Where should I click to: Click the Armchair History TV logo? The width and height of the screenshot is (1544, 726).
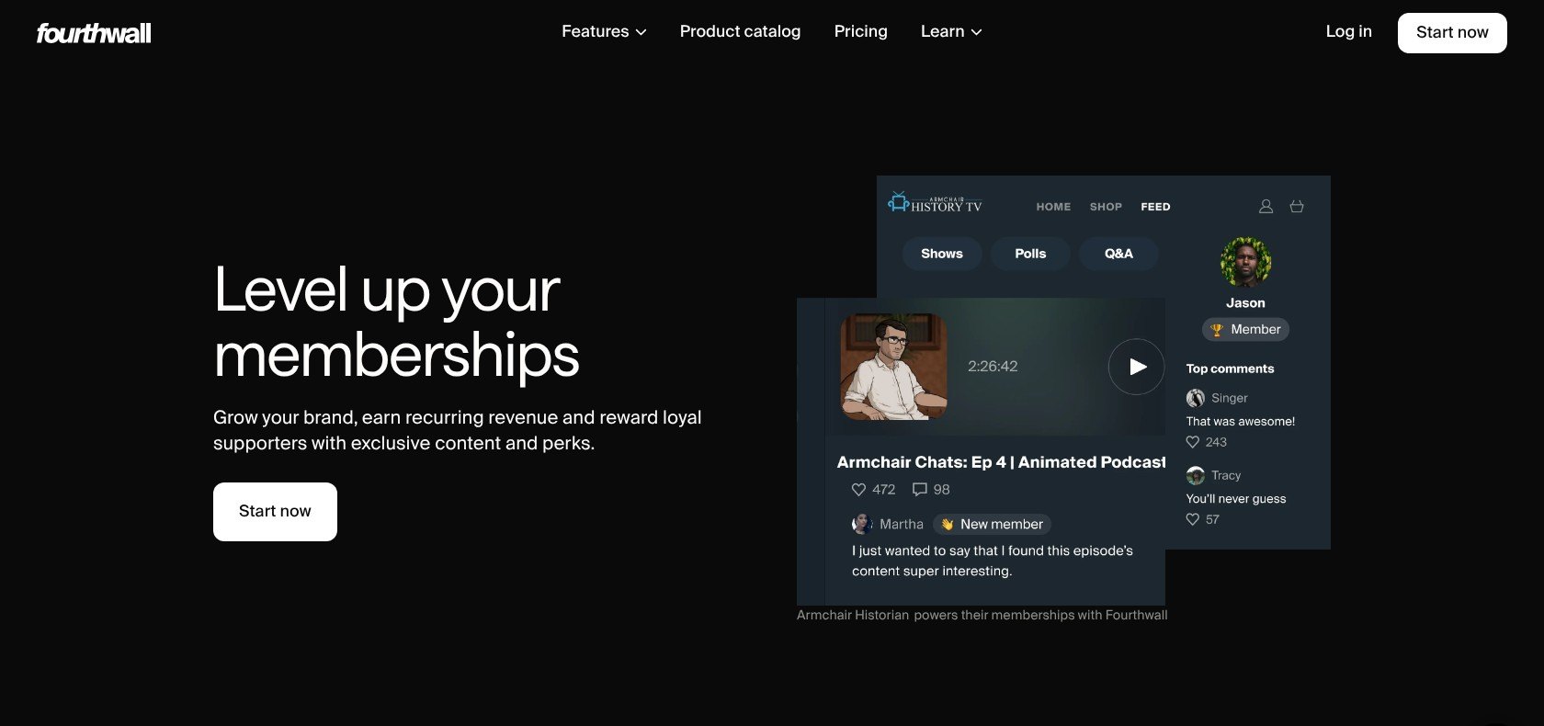click(x=935, y=203)
